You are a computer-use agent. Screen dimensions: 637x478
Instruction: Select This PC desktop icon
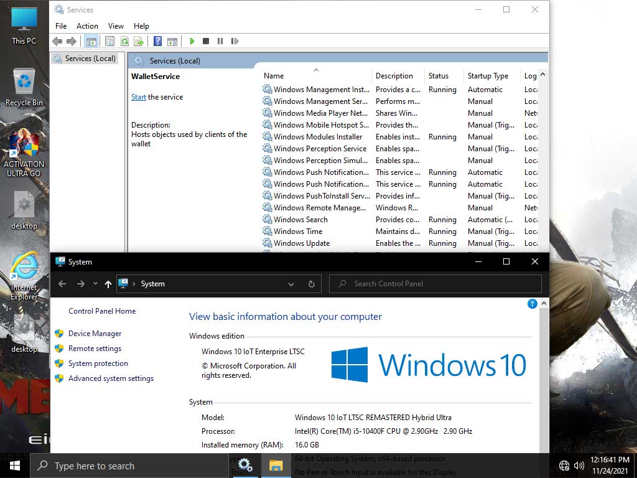tap(24, 25)
